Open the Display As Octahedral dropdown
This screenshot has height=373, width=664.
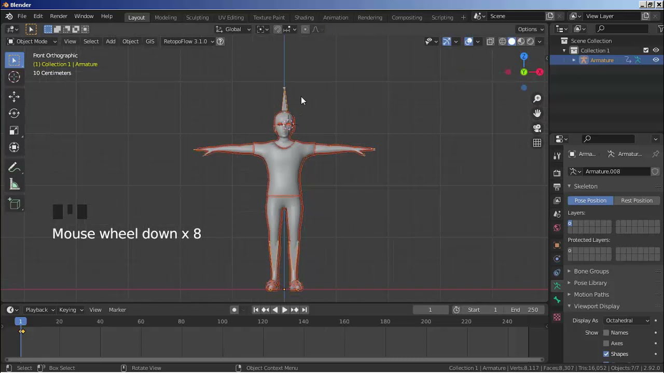coord(627,321)
